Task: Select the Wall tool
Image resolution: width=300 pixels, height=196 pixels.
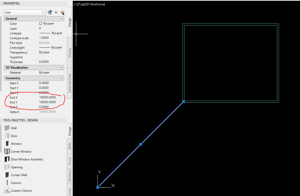Action: point(14,128)
